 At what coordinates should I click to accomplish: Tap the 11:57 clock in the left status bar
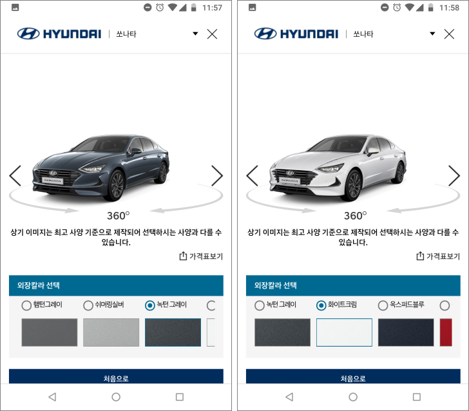tap(212, 8)
